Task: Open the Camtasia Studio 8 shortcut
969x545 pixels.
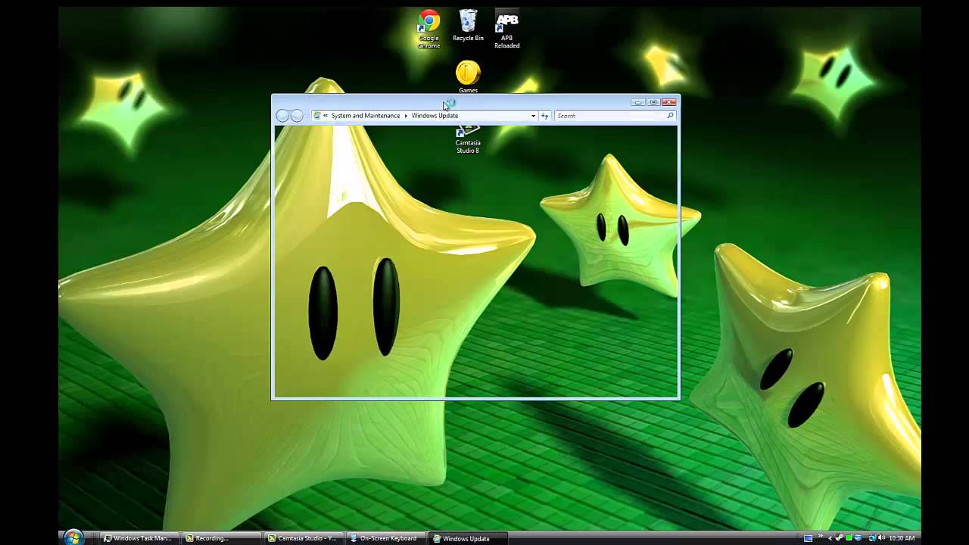Action: 468,140
